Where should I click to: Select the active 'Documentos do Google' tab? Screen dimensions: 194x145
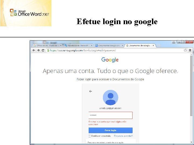click(140, 45)
